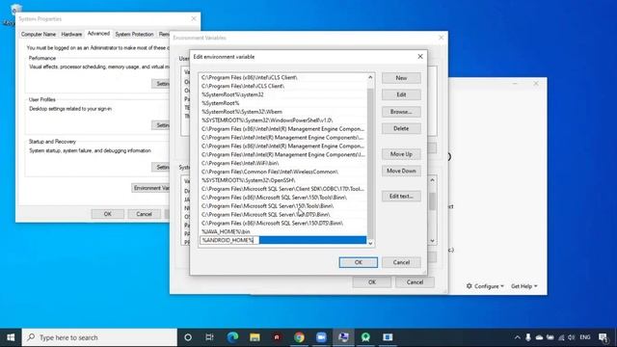Click the Move Down button

pyautogui.click(x=401, y=171)
